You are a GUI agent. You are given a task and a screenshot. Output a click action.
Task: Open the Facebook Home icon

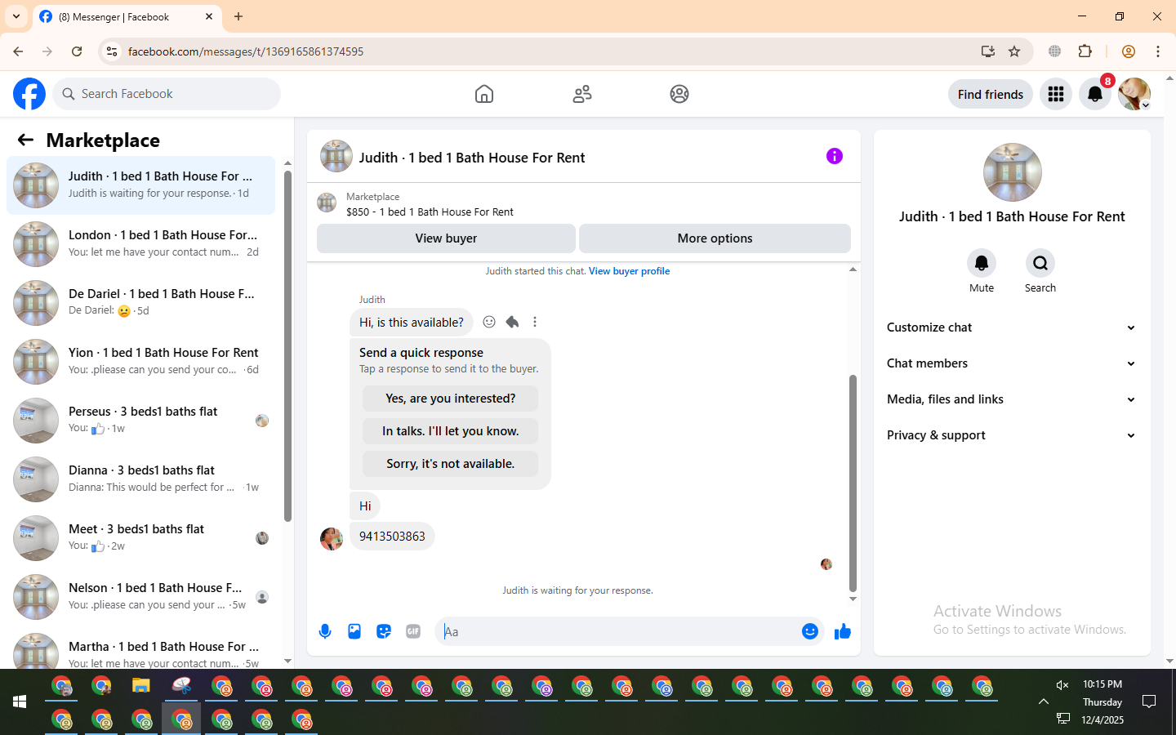point(484,94)
